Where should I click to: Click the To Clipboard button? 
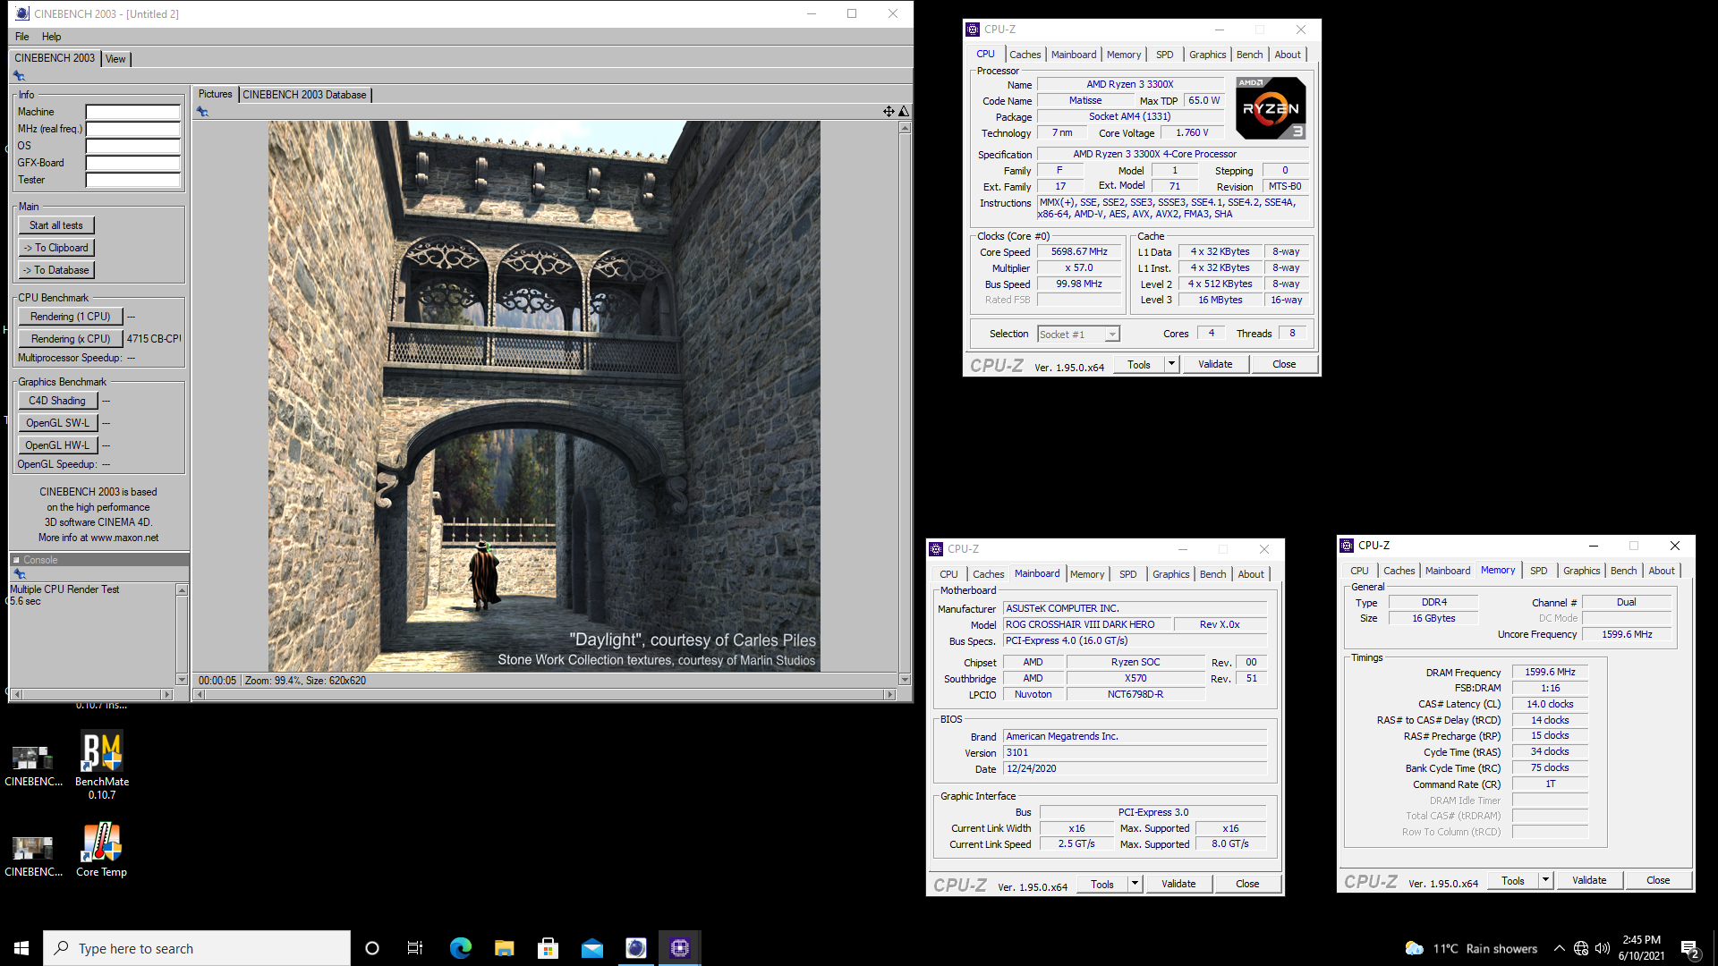pos(56,248)
